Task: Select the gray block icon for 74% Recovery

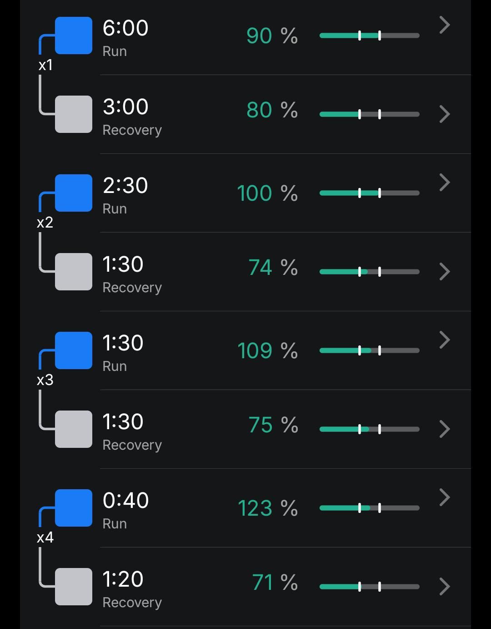Action: 74,272
